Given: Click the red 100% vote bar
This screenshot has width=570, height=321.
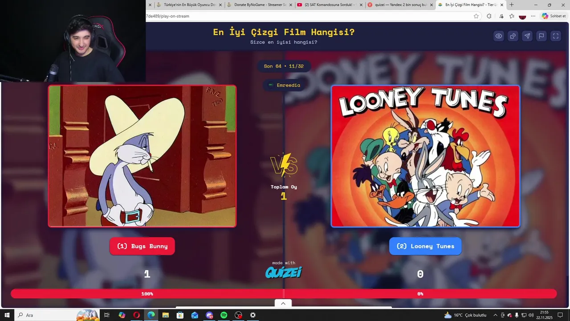Looking at the screenshot, I should coord(147,294).
